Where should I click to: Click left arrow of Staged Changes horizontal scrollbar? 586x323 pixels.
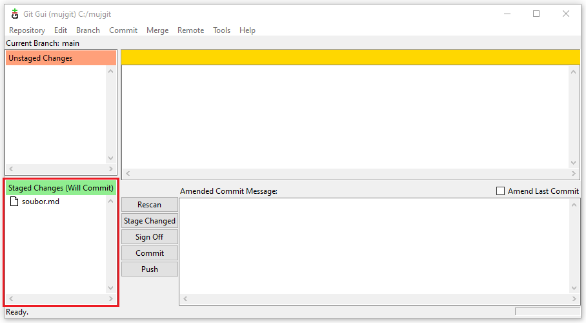pyautogui.click(x=11, y=298)
